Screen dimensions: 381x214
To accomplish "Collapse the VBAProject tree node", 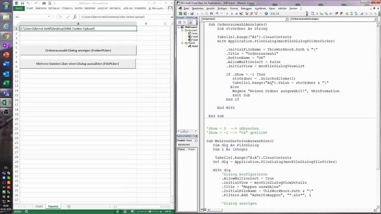I will (x=179, y=27).
